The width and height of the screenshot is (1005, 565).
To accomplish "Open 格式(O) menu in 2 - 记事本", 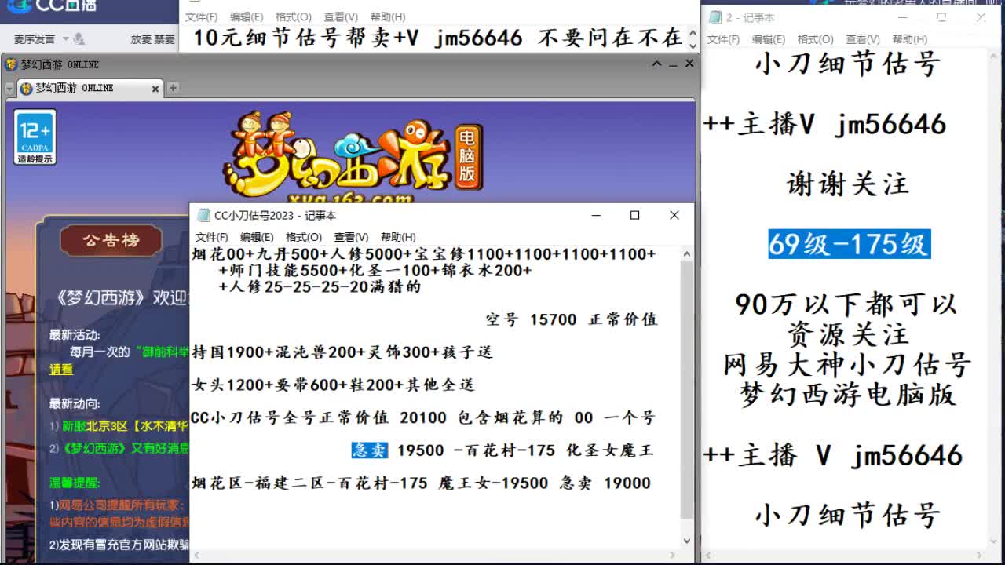I will [x=815, y=39].
